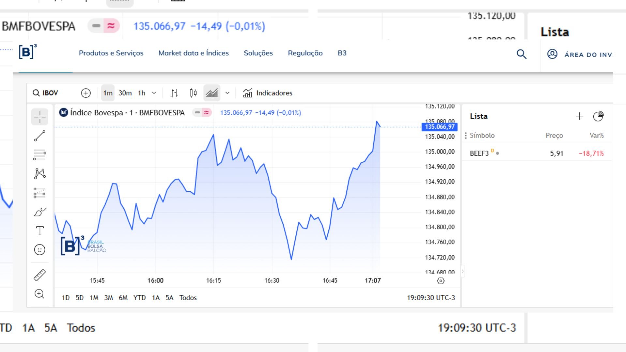The height and width of the screenshot is (352, 626).
Task: Set the chart range to 5D
Action: tap(80, 298)
